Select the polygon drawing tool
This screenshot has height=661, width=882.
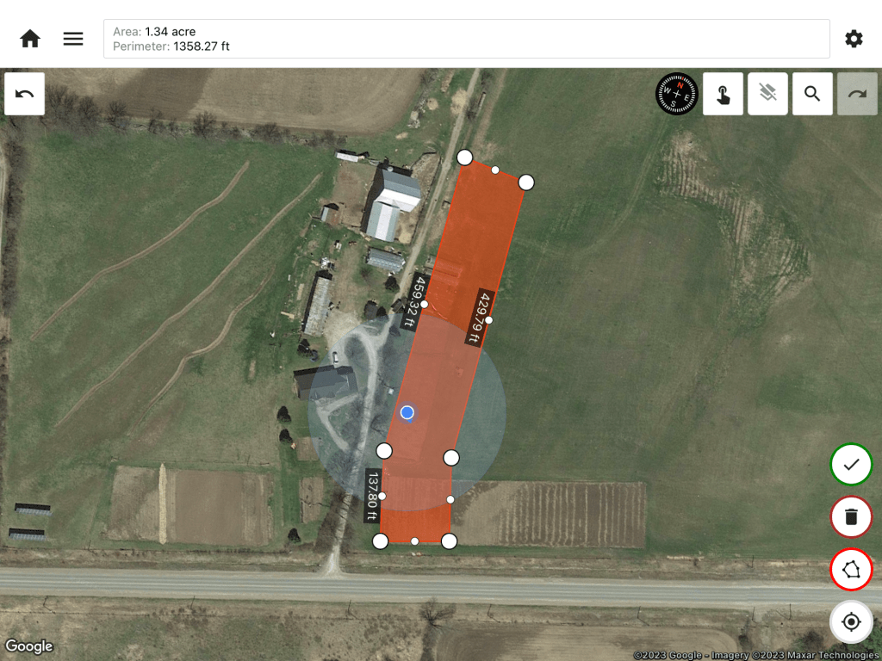(x=851, y=570)
